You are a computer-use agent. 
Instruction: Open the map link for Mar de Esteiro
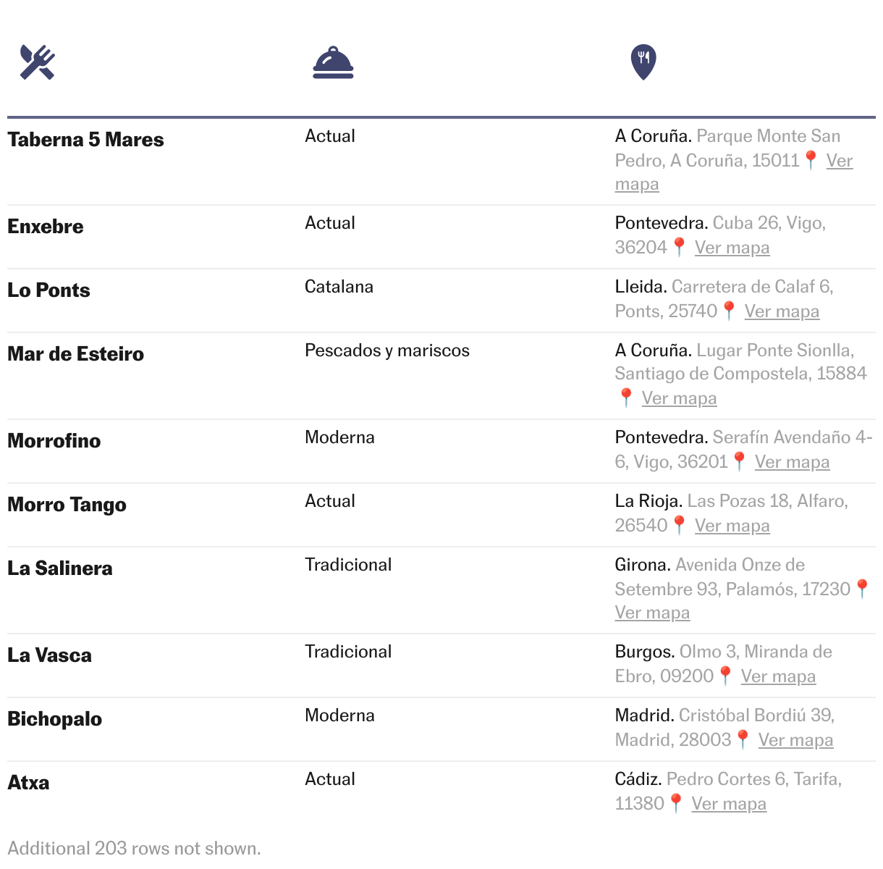click(679, 398)
